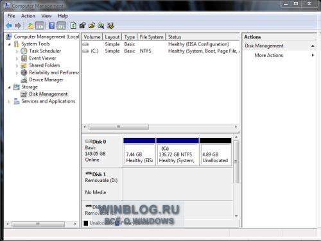321x241 pixels.
Task: Open the Action menu
Action: point(28,16)
